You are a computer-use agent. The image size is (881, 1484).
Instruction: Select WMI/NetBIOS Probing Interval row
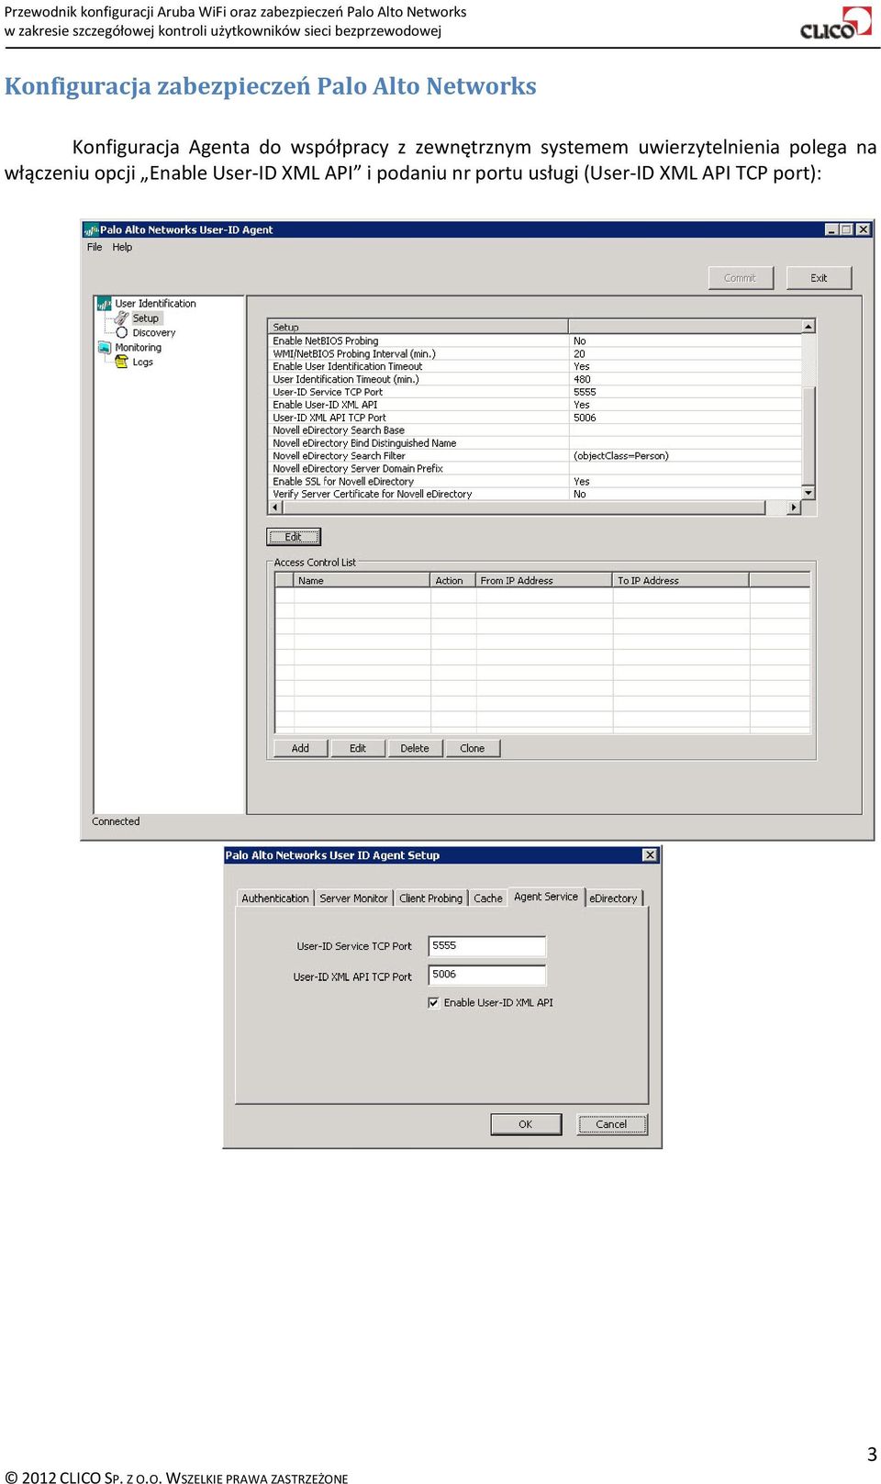(x=535, y=353)
